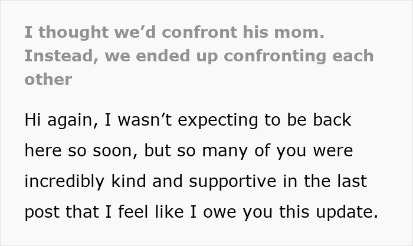This screenshot has width=413, height=246.
Task: Click the word "expecting" in the paragraph
Action: tap(218, 120)
